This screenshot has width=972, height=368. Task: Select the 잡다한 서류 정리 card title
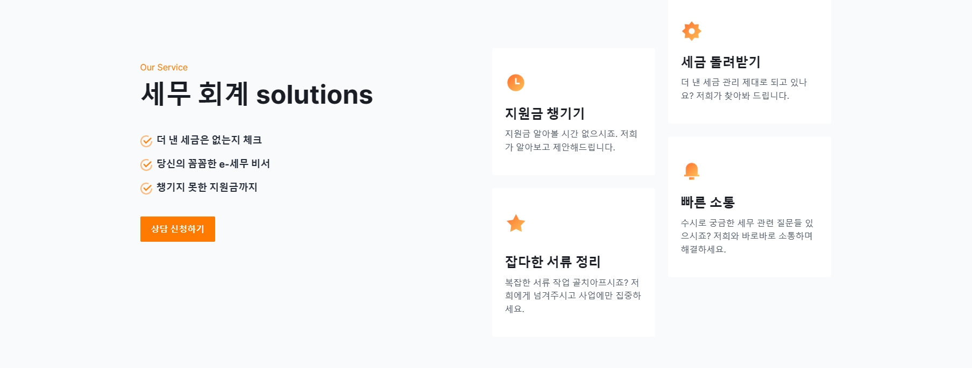point(552,262)
